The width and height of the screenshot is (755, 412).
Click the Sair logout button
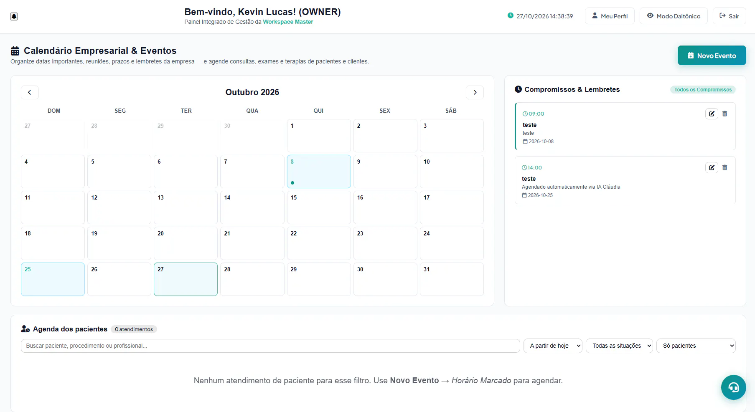[729, 16]
